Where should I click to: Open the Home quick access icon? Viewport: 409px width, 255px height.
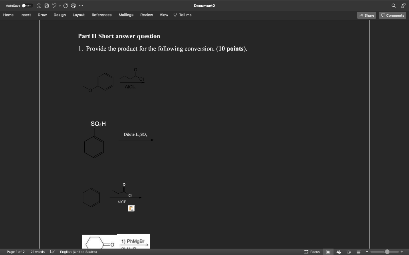coord(38,6)
